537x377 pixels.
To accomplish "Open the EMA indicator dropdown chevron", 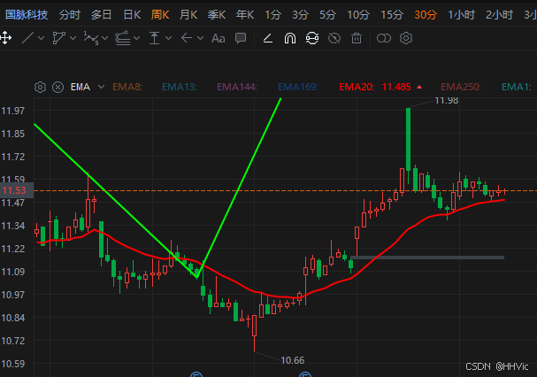I will [101, 87].
